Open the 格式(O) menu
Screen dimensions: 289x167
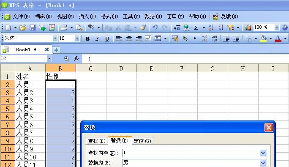tap(109, 16)
